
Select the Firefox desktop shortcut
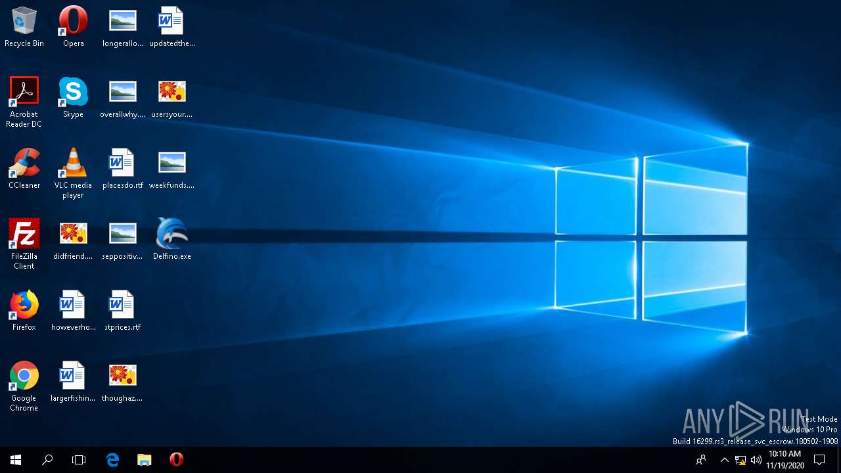(24, 311)
